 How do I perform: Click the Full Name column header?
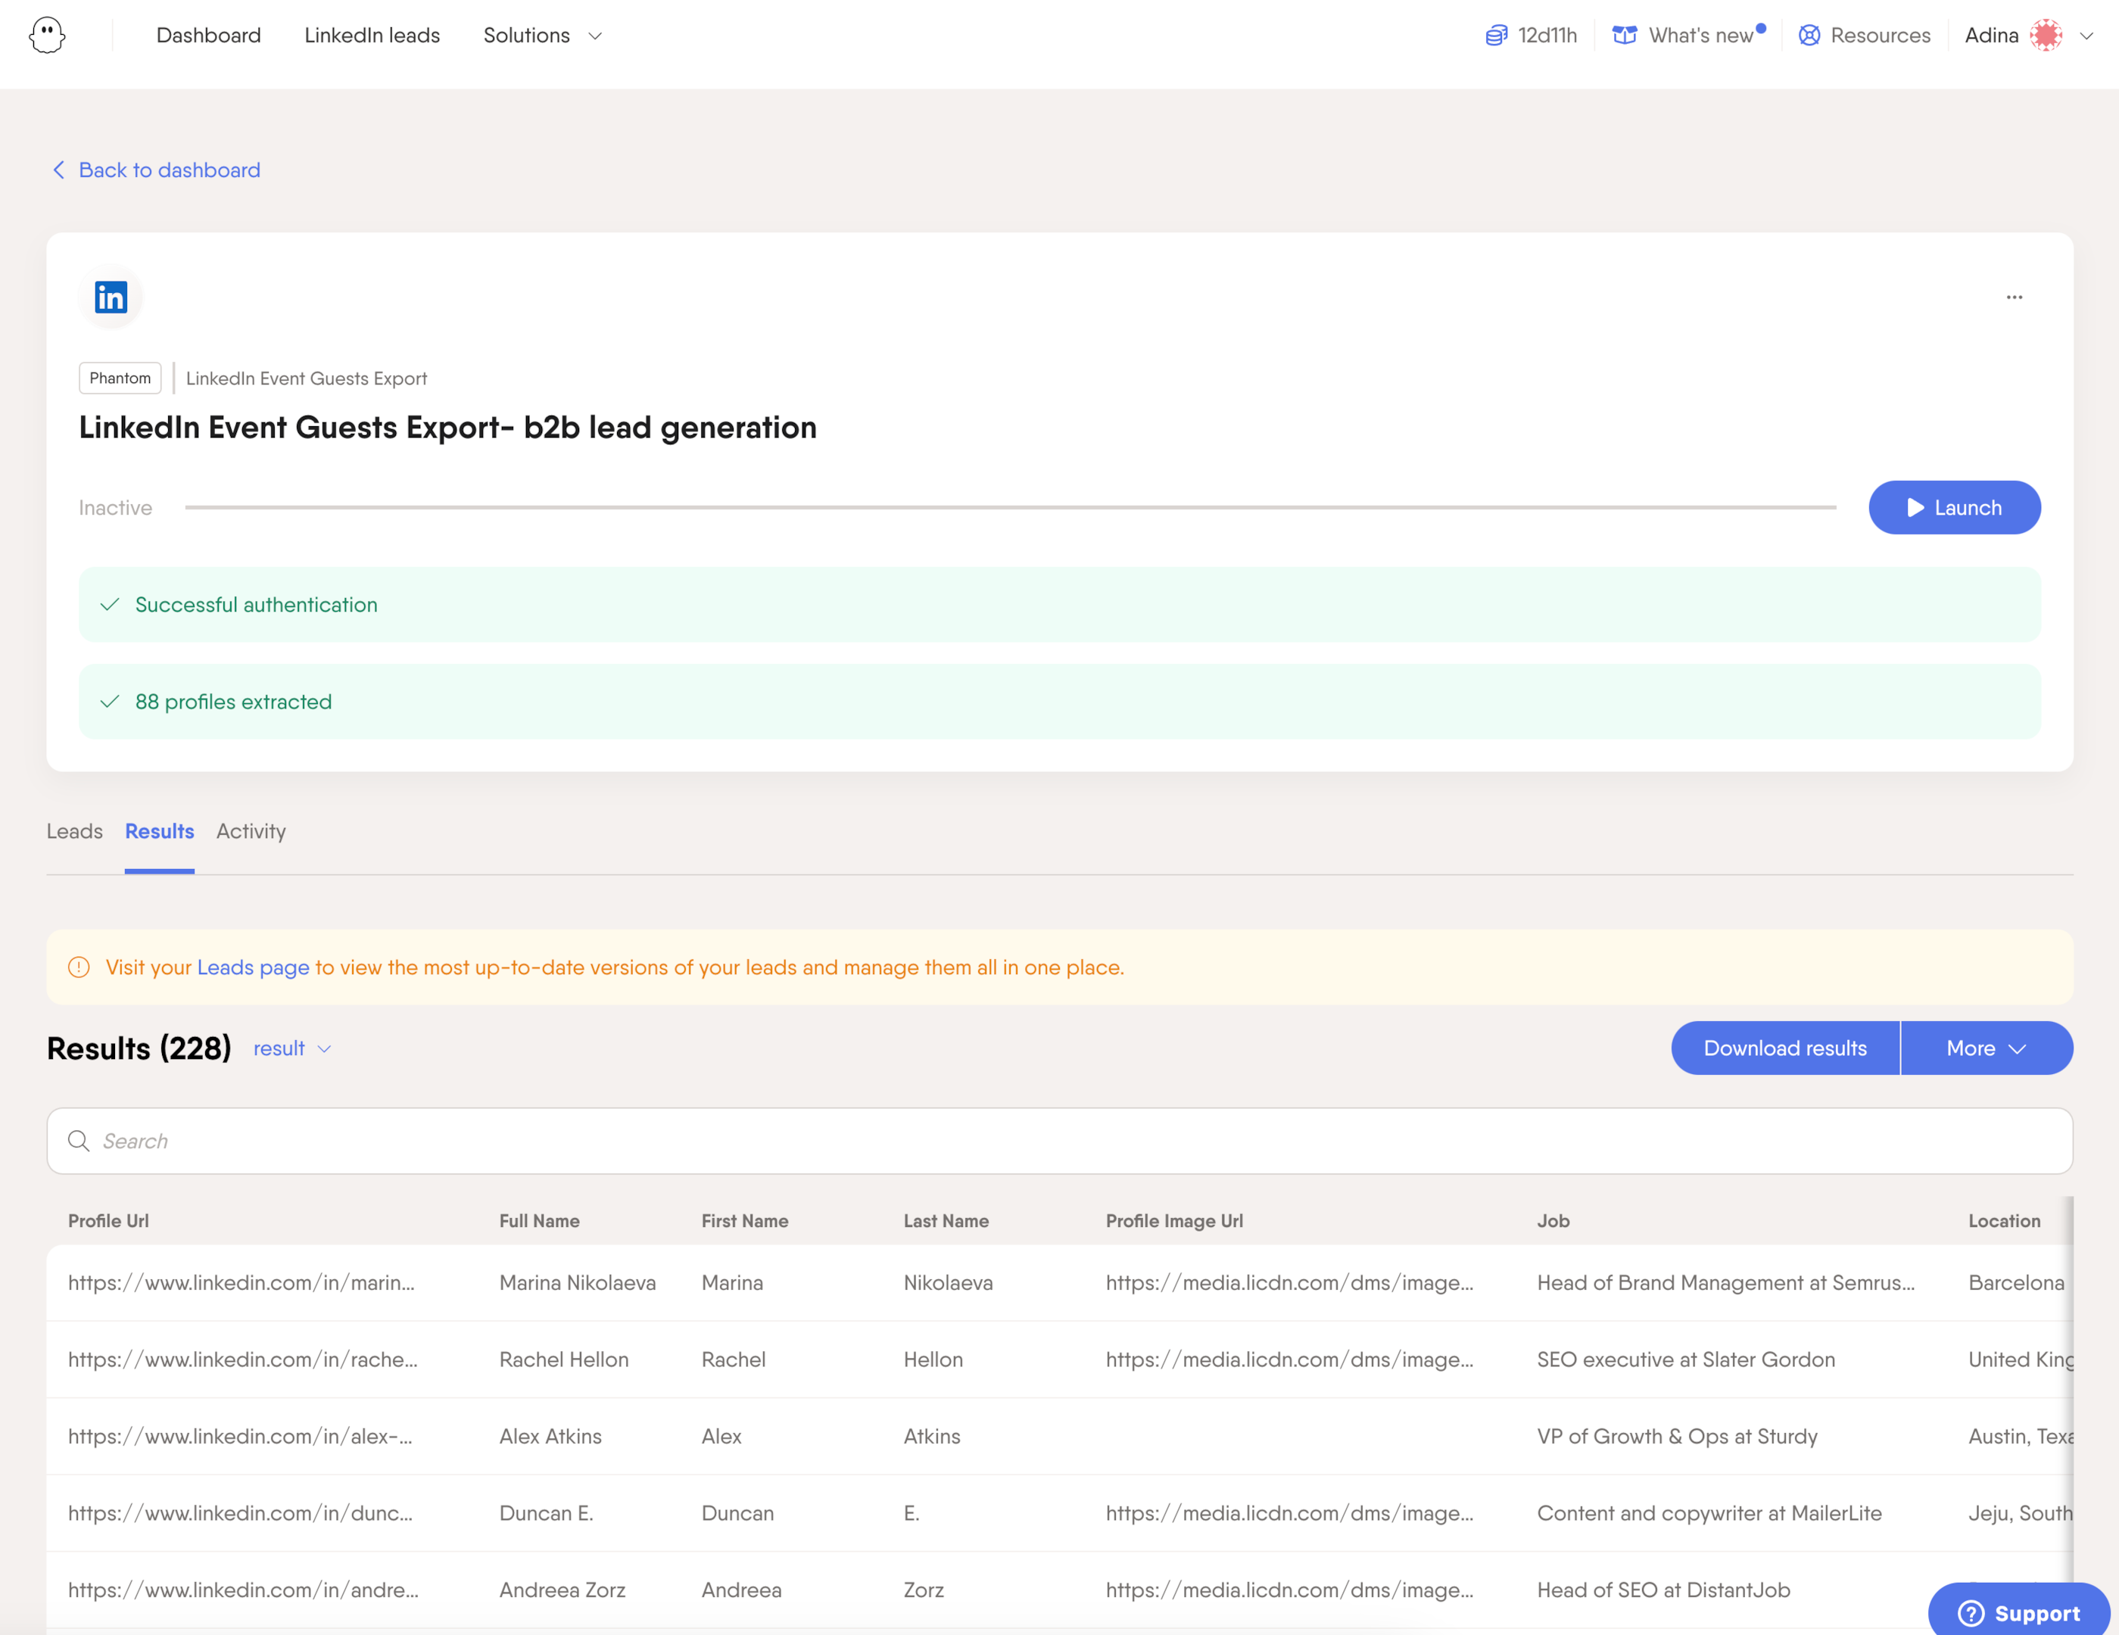(x=540, y=1221)
